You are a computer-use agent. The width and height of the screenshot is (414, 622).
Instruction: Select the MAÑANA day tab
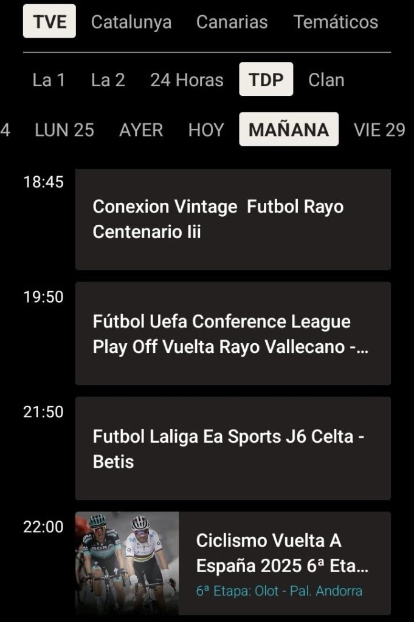(289, 129)
